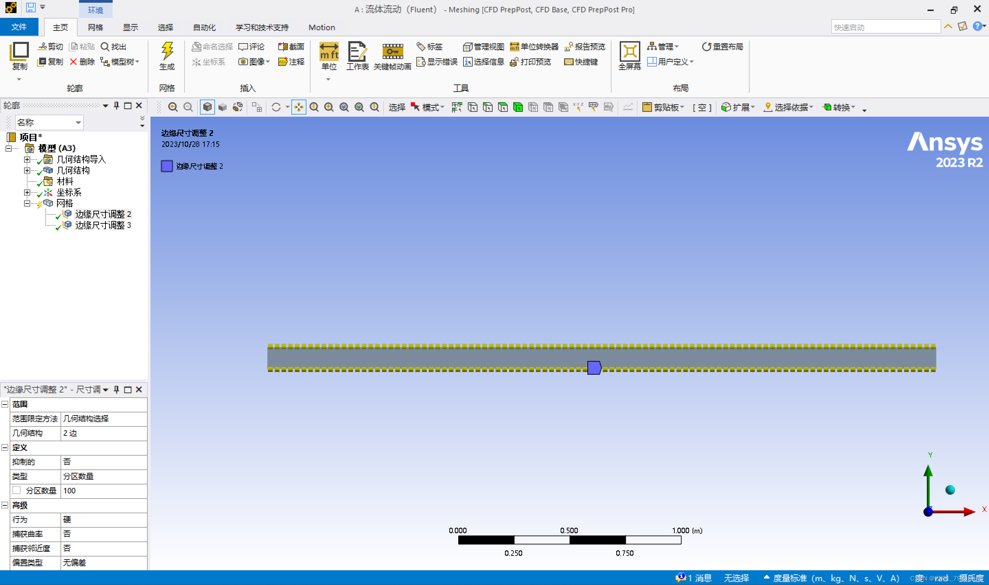Collapse the 范围 section in details panel

5,404
